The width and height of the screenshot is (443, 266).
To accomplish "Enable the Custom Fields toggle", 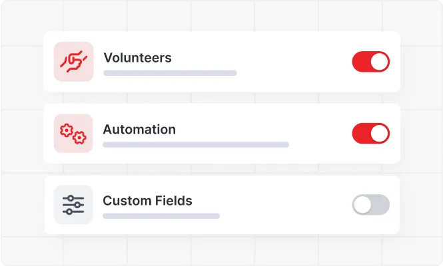I will pyautogui.click(x=370, y=205).
